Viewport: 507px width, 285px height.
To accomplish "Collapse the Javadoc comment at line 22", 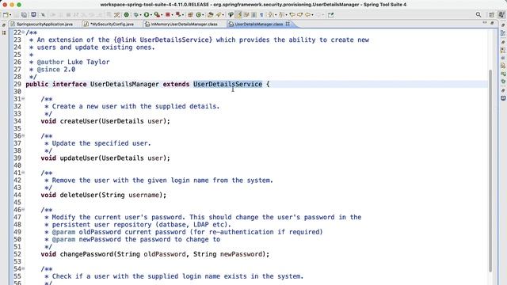I will point(23,32).
